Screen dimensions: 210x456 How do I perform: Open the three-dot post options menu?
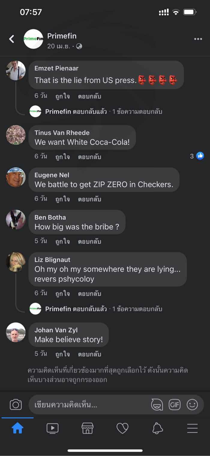tap(198, 39)
